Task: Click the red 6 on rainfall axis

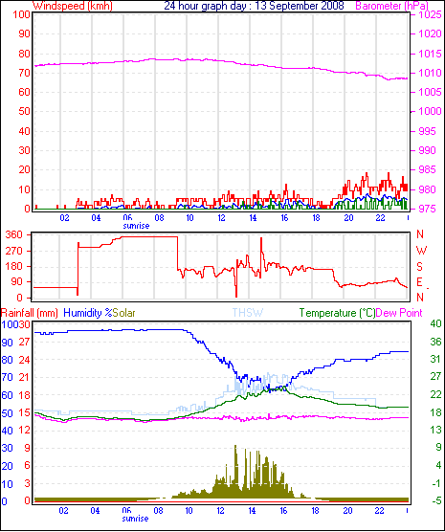Action: point(27,466)
